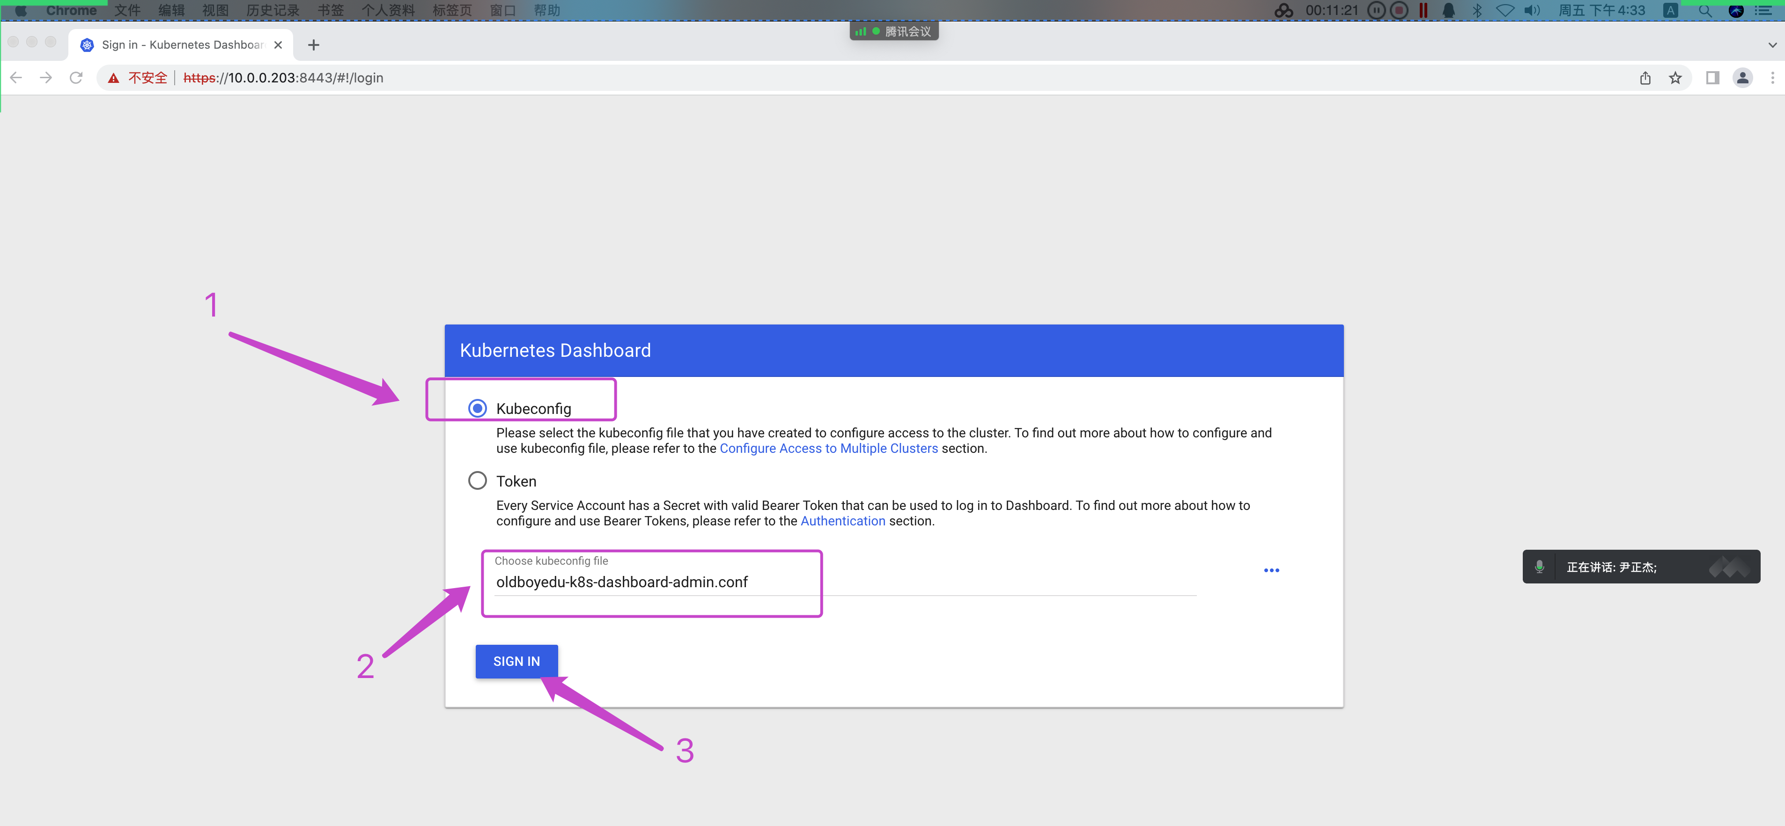Open the 书签 menu in menu bar
The width and height of the screenshot is (1785, 826).
330,10
